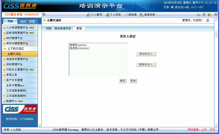Click the 删除责任人 button
This screenshot has width=220, height=134.
coord(146,65)
